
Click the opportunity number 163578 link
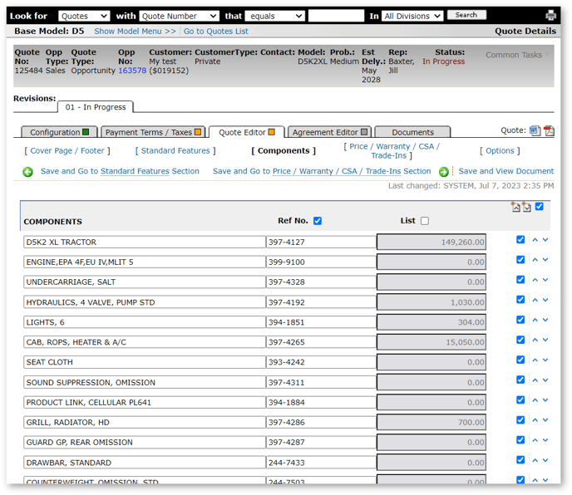point(132,71)
